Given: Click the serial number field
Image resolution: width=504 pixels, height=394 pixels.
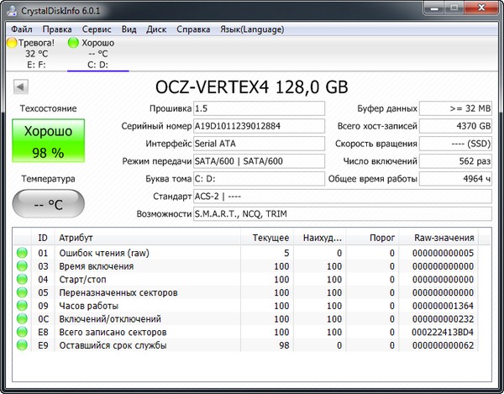Looking at the screenshot, I should (258, 126).
